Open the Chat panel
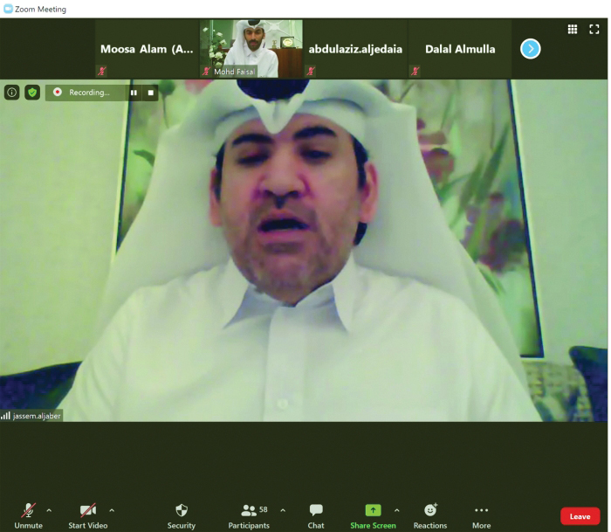The image size is (611, 532). pos(316,515)
